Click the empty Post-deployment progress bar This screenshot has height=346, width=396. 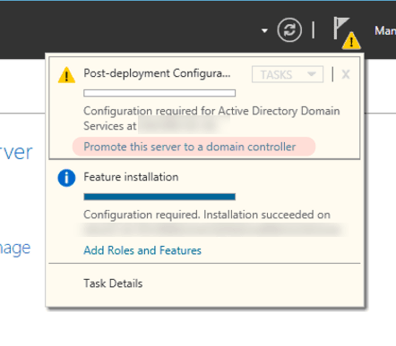pyautogui.click(x=159, y=93)
